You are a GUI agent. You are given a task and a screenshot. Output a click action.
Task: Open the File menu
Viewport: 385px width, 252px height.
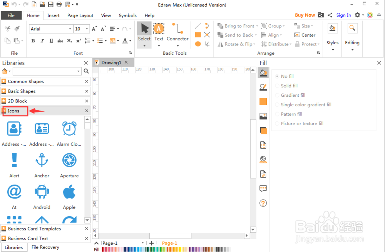11,15
